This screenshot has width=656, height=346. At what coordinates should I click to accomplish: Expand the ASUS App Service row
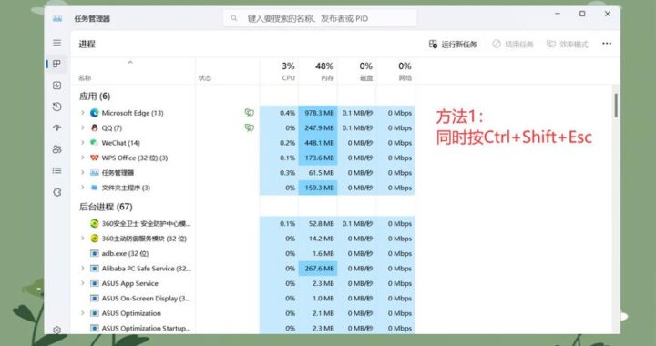82,283
